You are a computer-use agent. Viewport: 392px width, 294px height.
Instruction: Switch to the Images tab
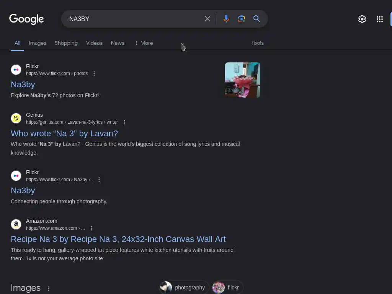pos(38,43)
